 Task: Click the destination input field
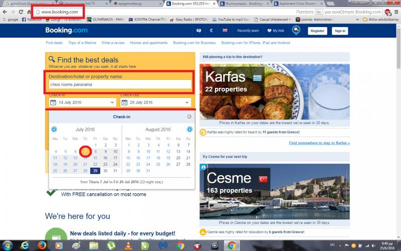120,84
